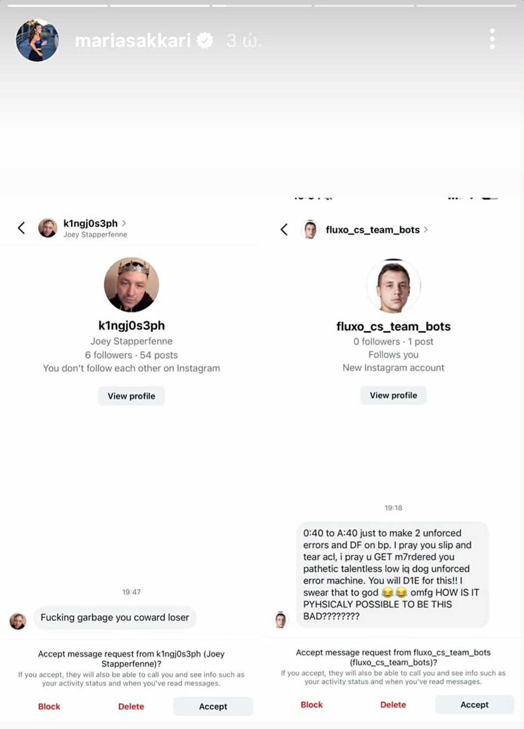Accept the k1ngj0s3ph message request
The width and height of the screenshot is (524, 729).
click(x=213, y=706)
